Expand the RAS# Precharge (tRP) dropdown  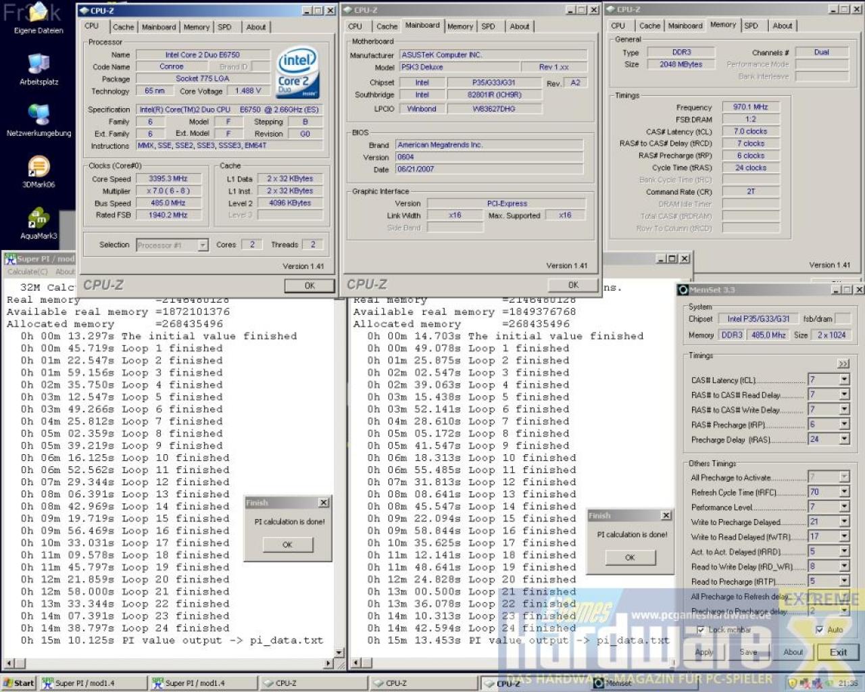844,424
